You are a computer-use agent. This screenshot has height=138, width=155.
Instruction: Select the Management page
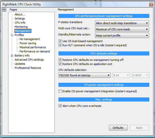coord(23,31)
